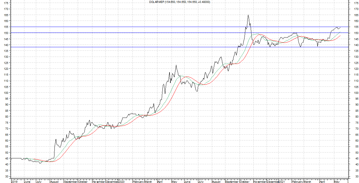Select the red moving average line's right end

[340, 36]
